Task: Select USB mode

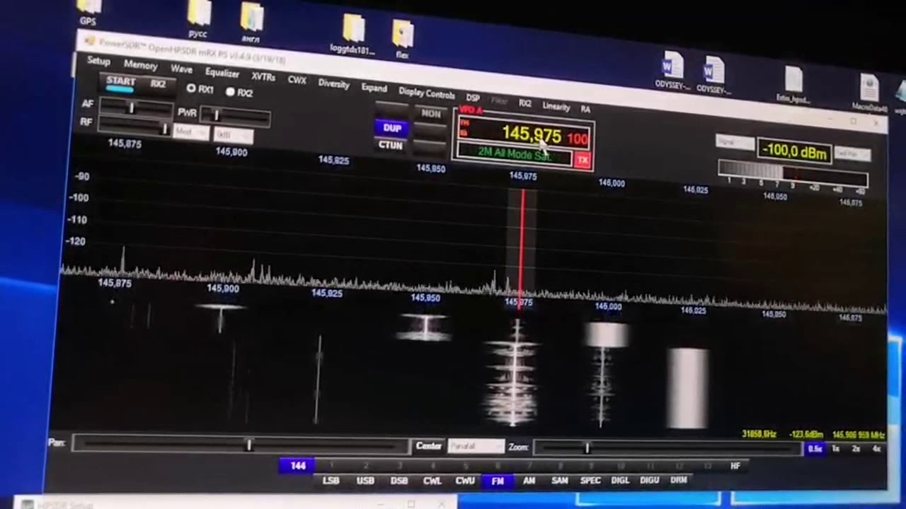Action: click(365, 480)
